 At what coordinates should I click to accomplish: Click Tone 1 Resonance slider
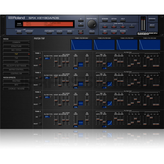[x=60, y=66]
